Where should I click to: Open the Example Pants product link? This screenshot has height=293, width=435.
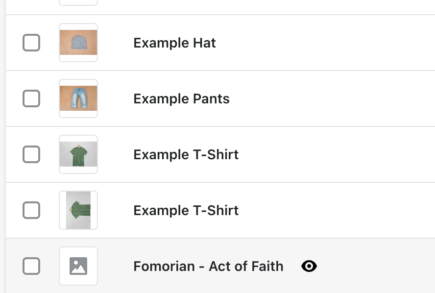point(181,98)
